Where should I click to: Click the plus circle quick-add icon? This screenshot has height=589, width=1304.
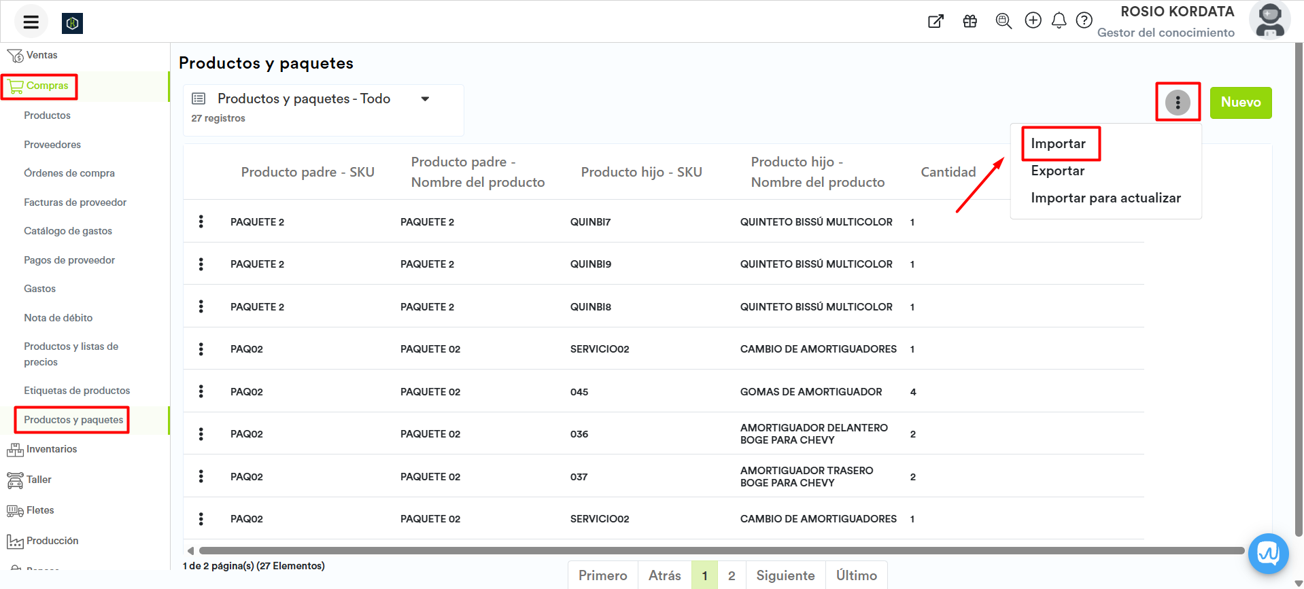coord(1033,20)
